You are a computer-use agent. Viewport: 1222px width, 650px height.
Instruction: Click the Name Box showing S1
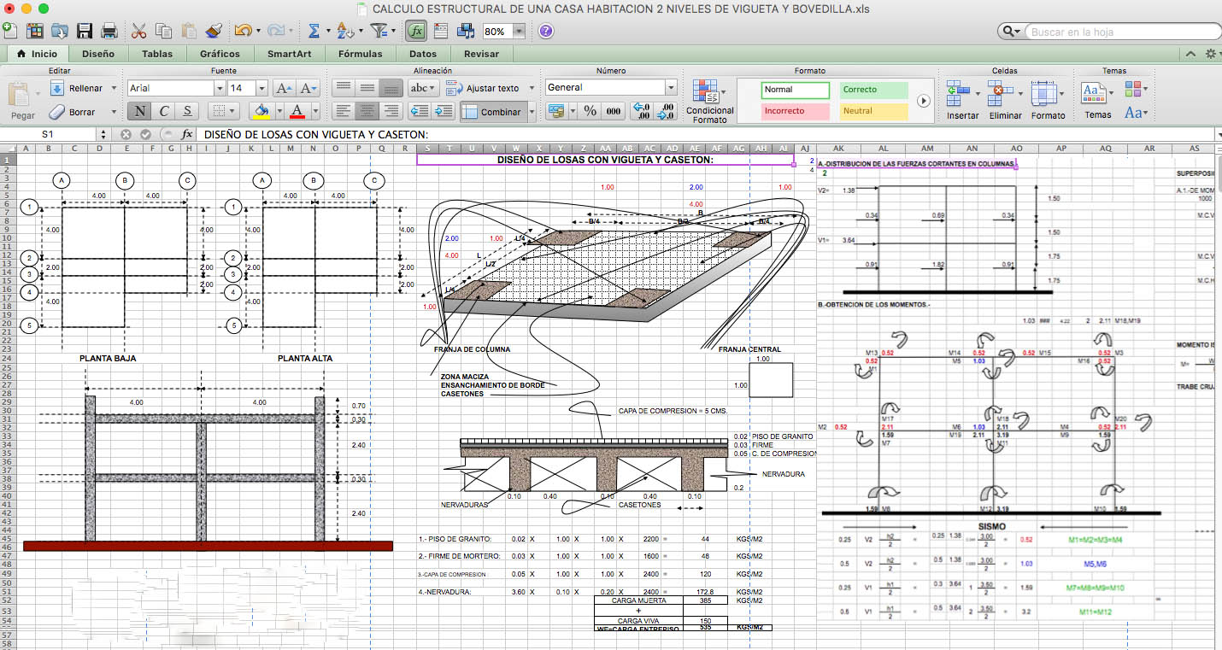[48, 134]
